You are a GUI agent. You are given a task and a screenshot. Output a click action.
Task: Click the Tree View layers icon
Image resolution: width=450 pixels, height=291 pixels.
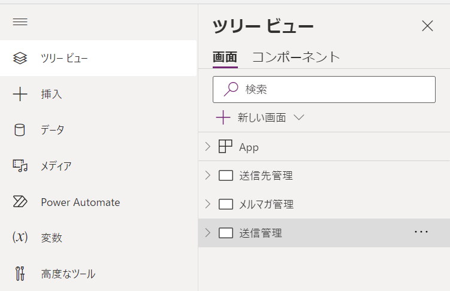coord(20,58)
